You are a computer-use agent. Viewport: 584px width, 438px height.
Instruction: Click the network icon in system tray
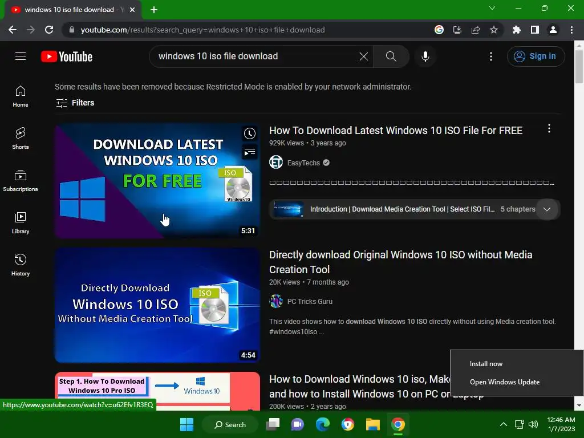519,424
